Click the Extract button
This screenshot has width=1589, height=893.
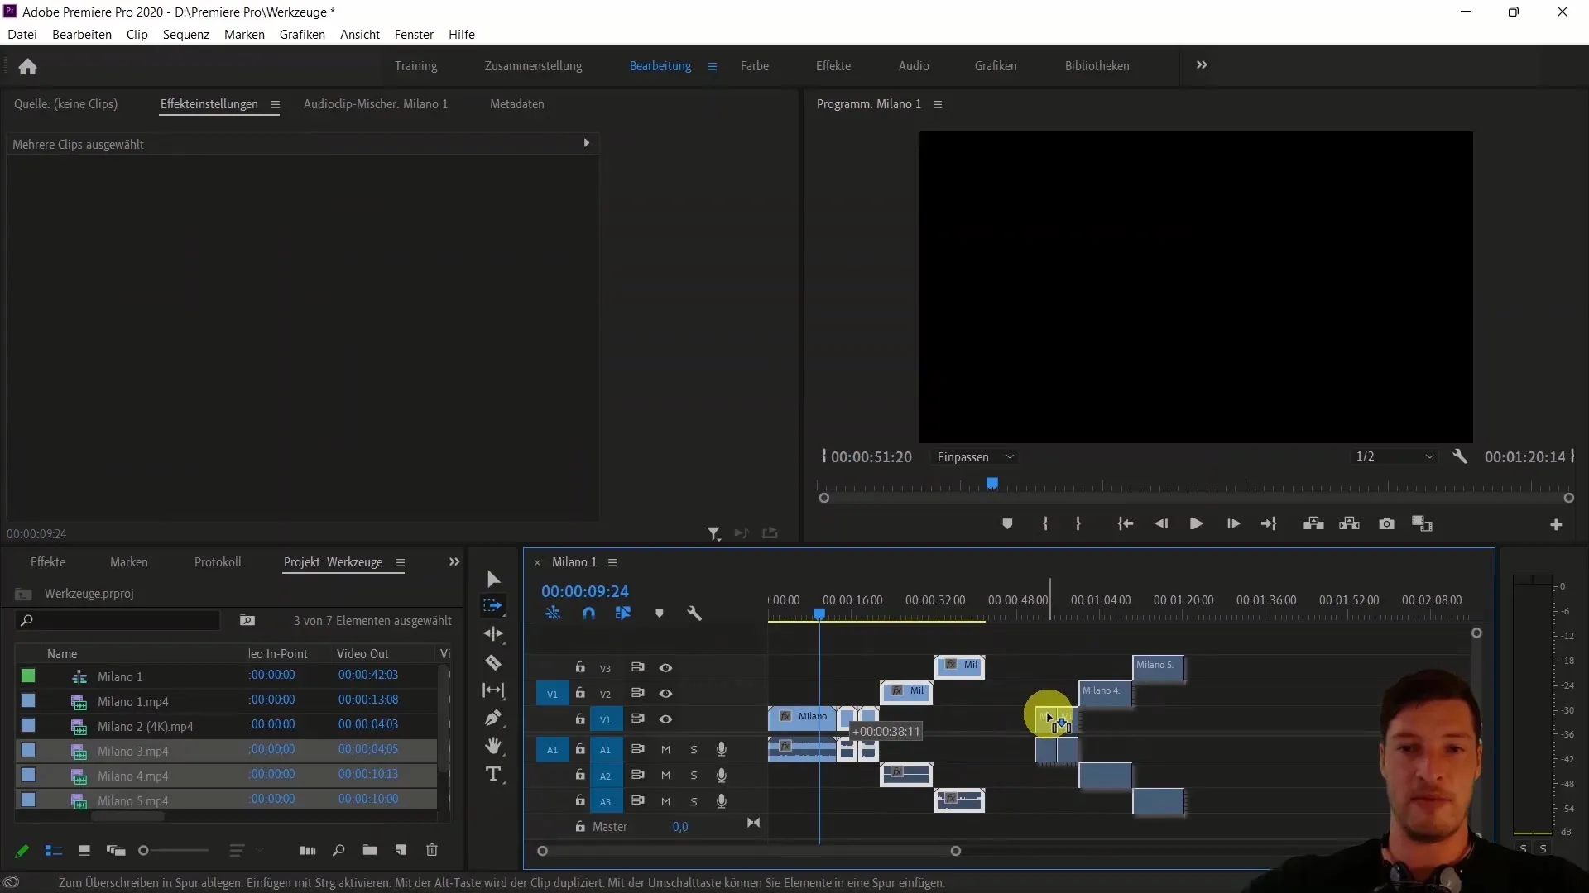pyautogui.click(x=1350, y=524)
